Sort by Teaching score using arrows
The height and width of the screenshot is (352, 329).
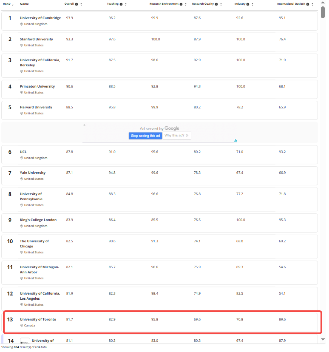(126, 4)
